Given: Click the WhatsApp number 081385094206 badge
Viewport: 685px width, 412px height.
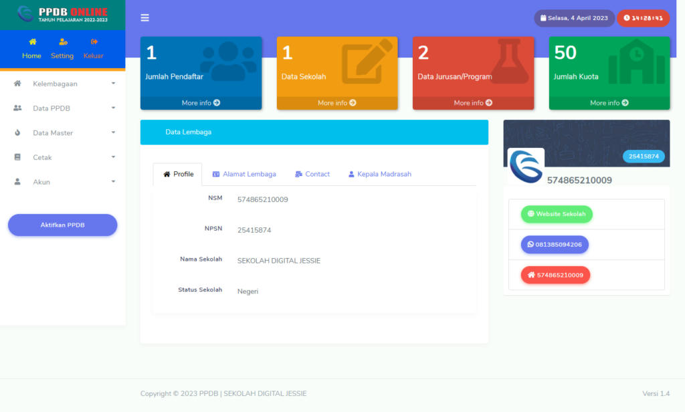Looking at the screenshot, I should click(x=555, y=244).
